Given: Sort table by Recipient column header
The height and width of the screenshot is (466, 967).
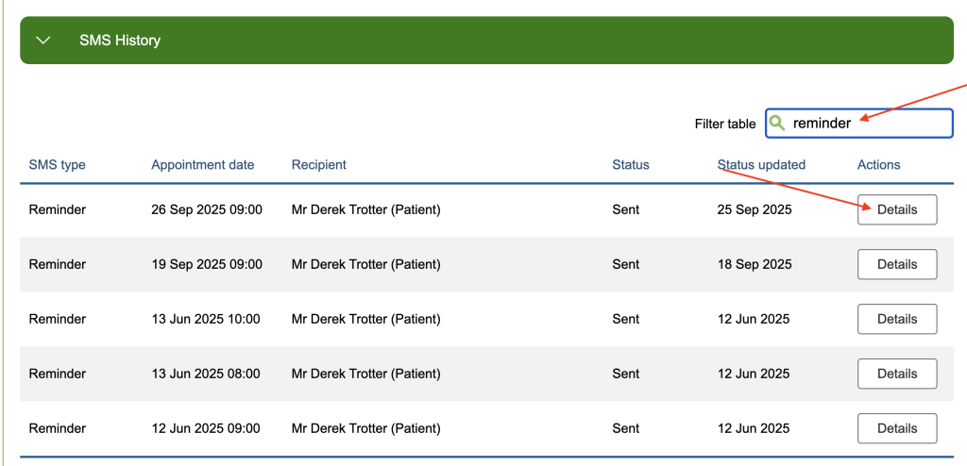Looking at the screenshot, I should point(318,165).
